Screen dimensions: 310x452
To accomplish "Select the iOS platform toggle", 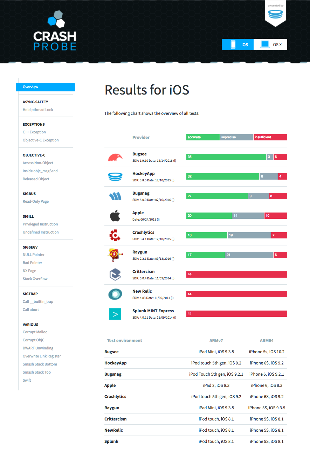I will [237, 44].
